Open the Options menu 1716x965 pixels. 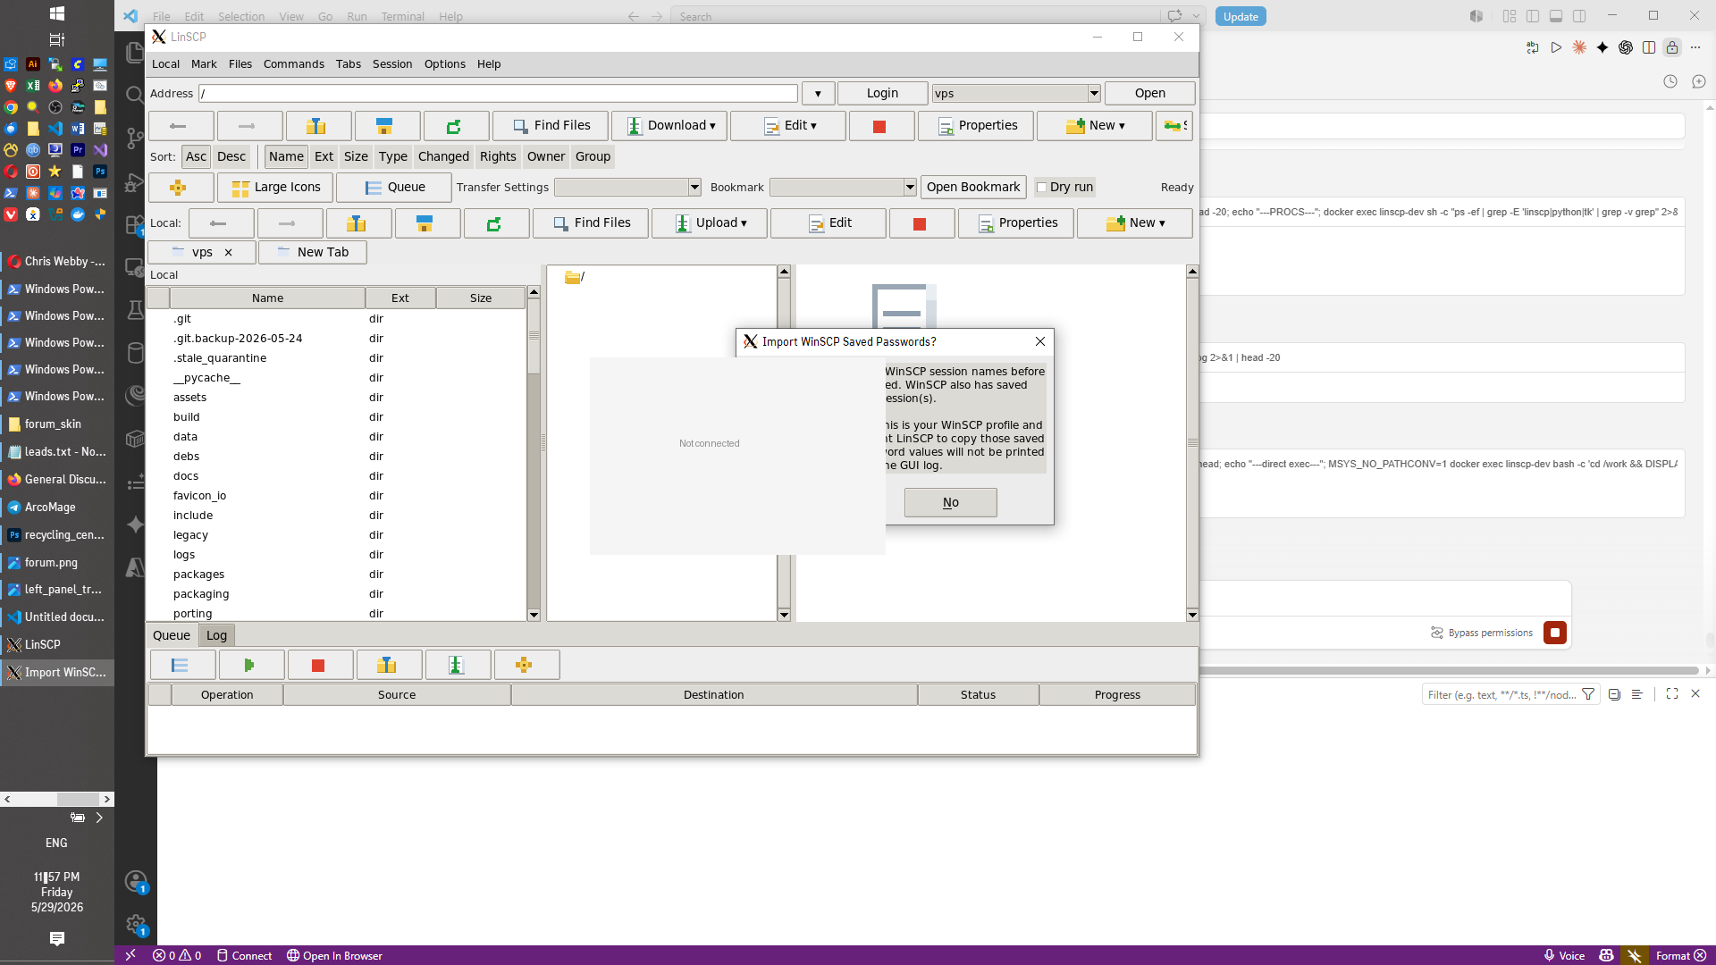[x=444, y=64]
